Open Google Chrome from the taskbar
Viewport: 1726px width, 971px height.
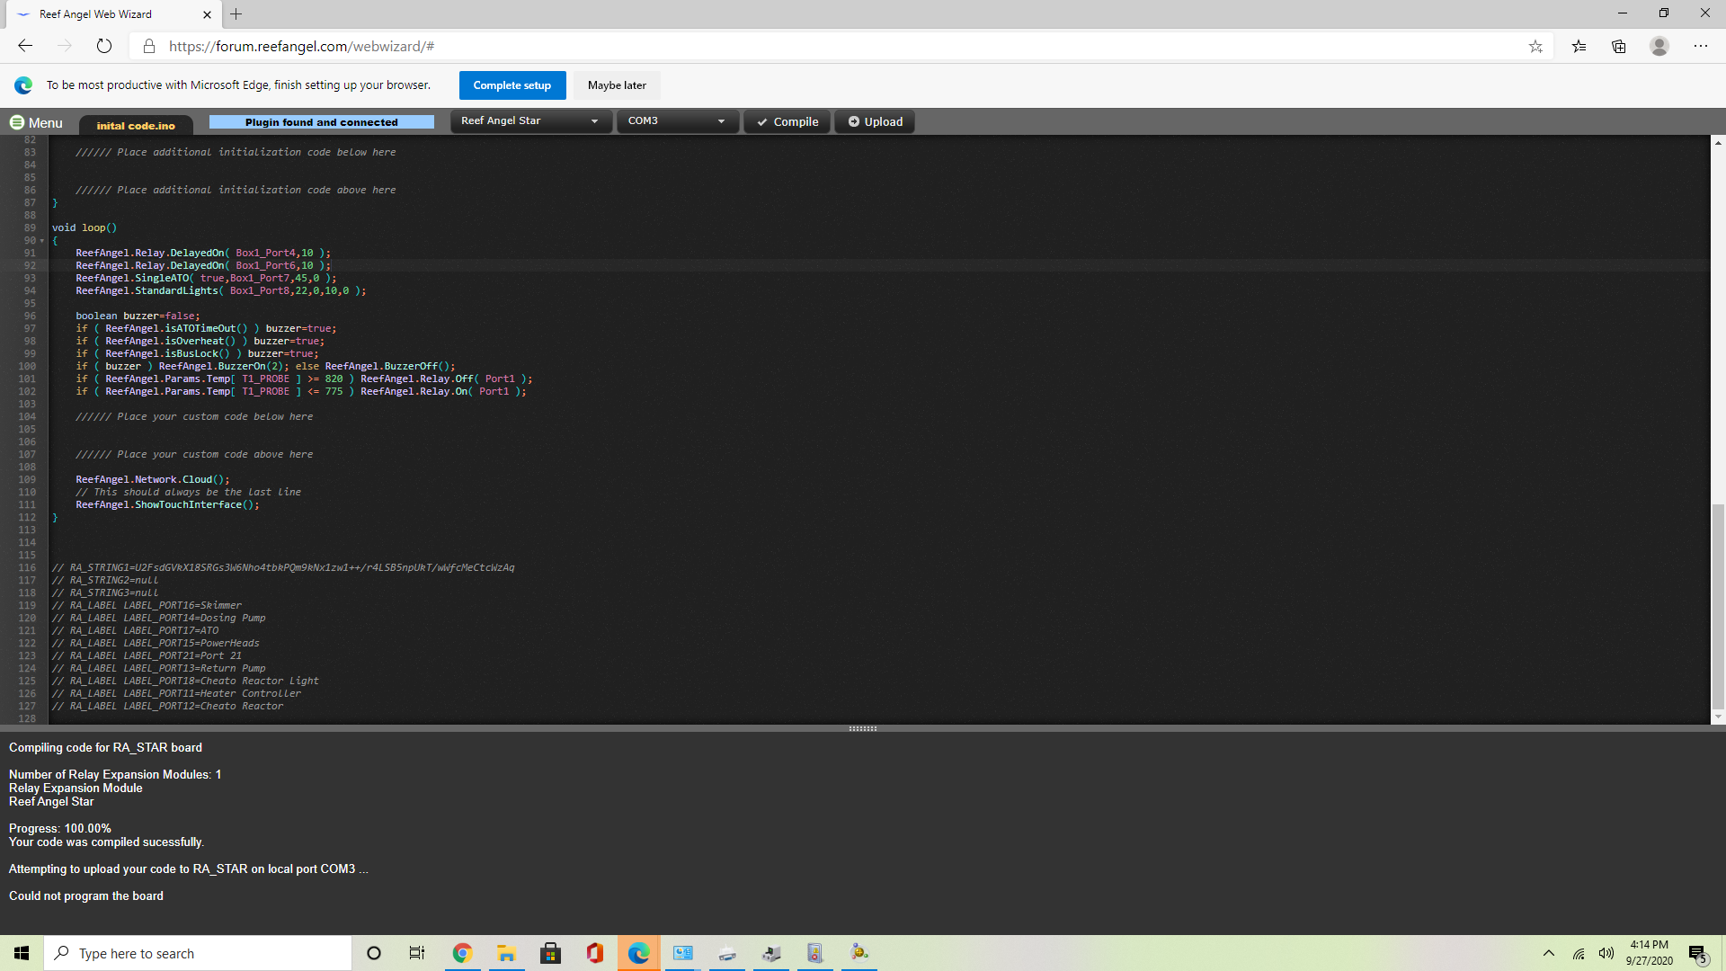tap(462, 953)
